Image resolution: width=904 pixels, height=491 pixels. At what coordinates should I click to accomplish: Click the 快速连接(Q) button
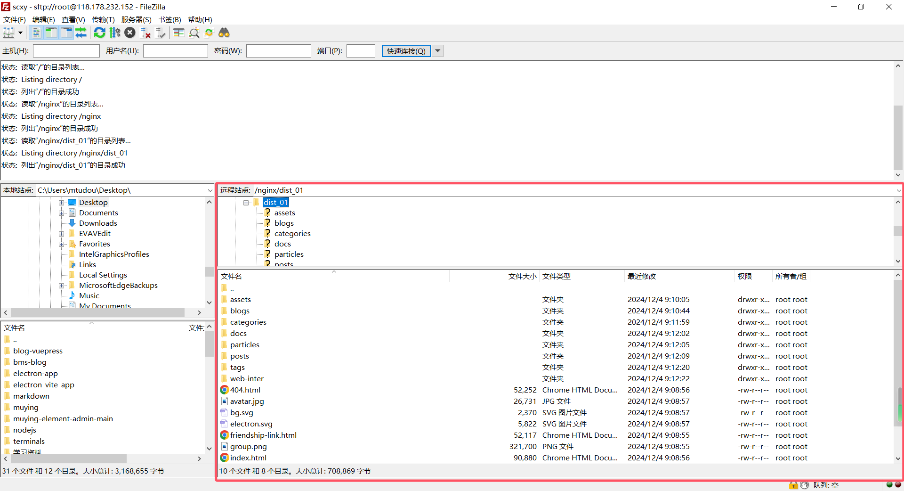pyautogui.click(x=406, y=51)
